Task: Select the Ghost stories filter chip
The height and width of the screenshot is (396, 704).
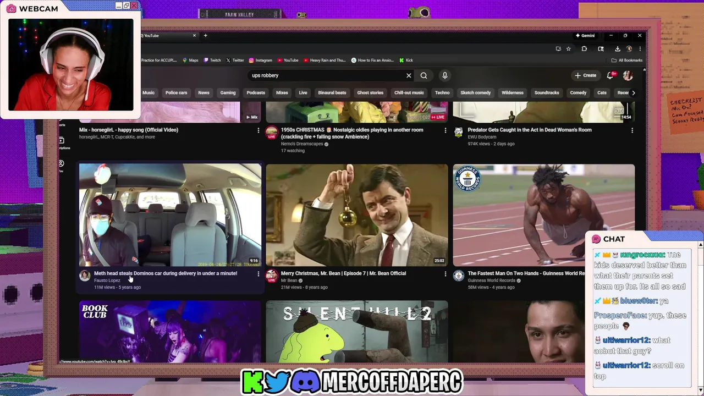Action: point(370,93)
